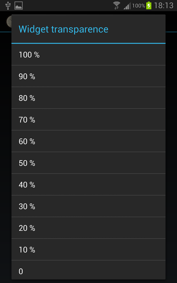Viewport: 177px width, 283px height.
Task: Tap the app icon behind the dialog
Action: pos(9,22)
